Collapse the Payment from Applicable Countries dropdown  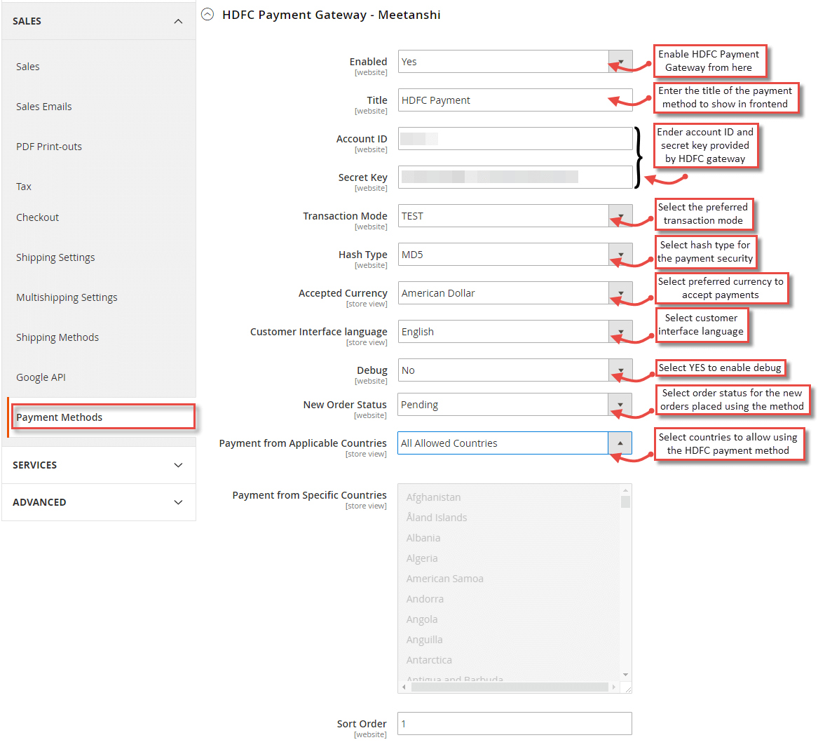(x=620, y=443)
